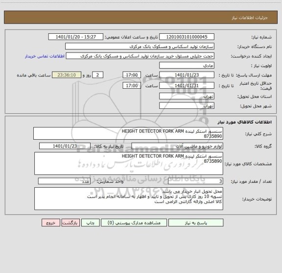Click response deadline time 17:00 field

point(132,75)
